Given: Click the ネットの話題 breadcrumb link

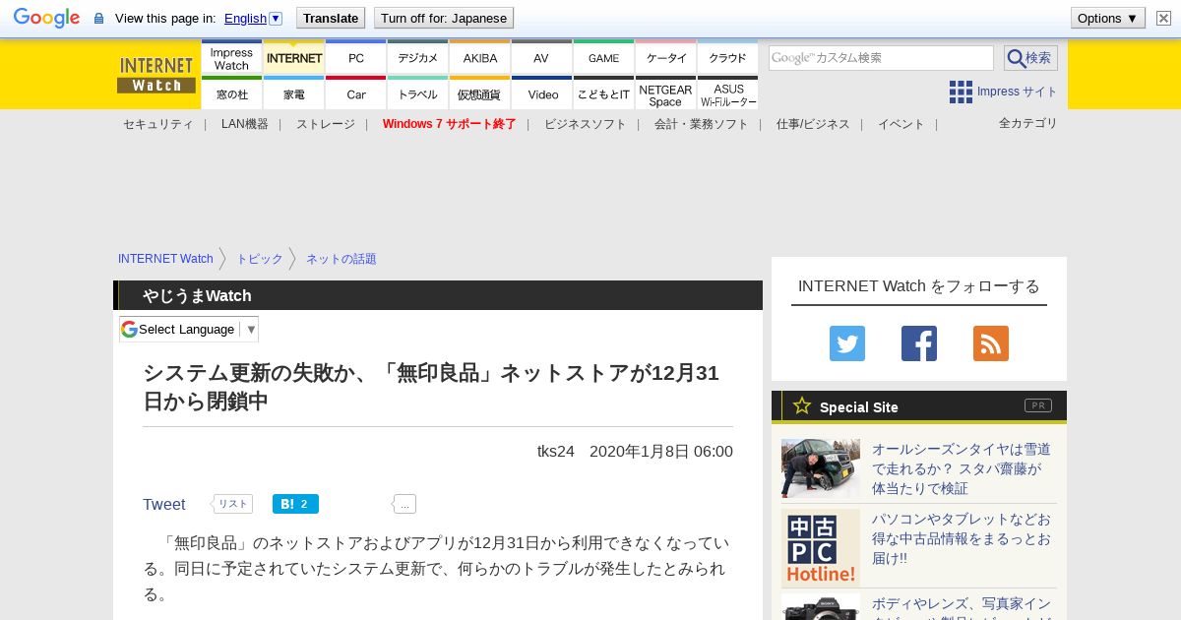Looking at the screenshot, I should coord(342,259).
